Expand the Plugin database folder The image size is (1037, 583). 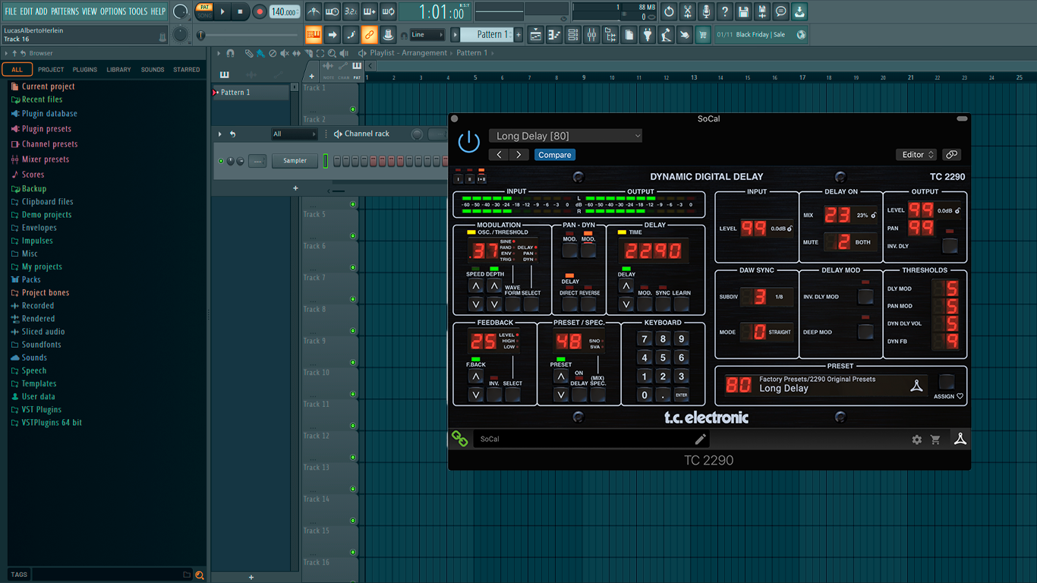coord(49,113)
